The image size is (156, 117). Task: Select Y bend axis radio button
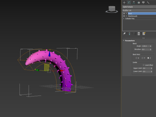(142, 58)
